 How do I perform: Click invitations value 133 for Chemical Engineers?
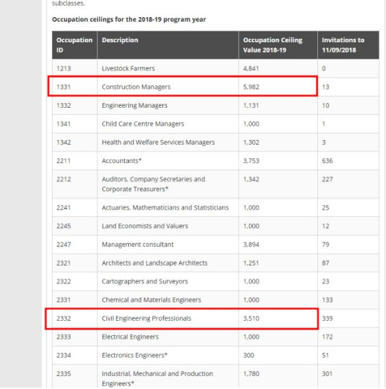pyautogui.click(x=327, y=300)
